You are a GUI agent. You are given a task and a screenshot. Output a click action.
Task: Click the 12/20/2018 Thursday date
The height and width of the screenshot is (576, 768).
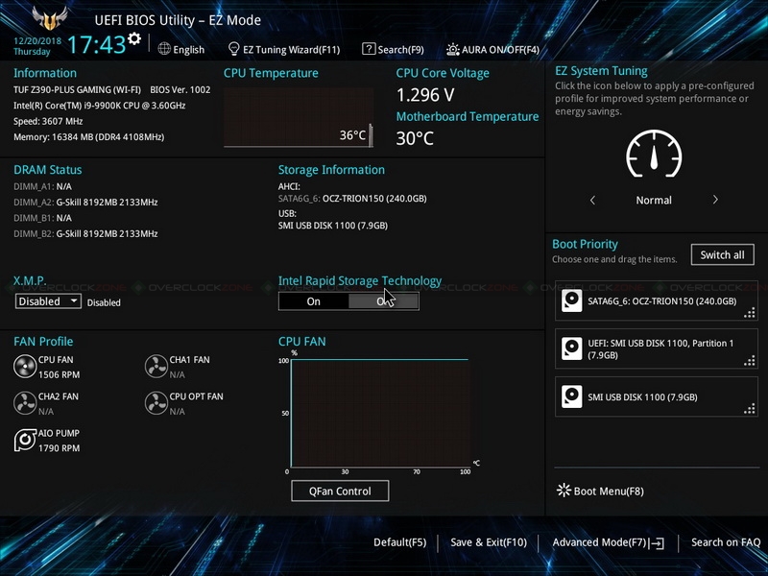37,46
